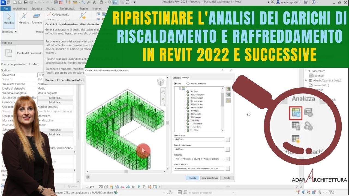Viewport: 349px width, 196px height.
Task: Click the Carichi elettrici browse button
Action: click(x=228, y=169)
